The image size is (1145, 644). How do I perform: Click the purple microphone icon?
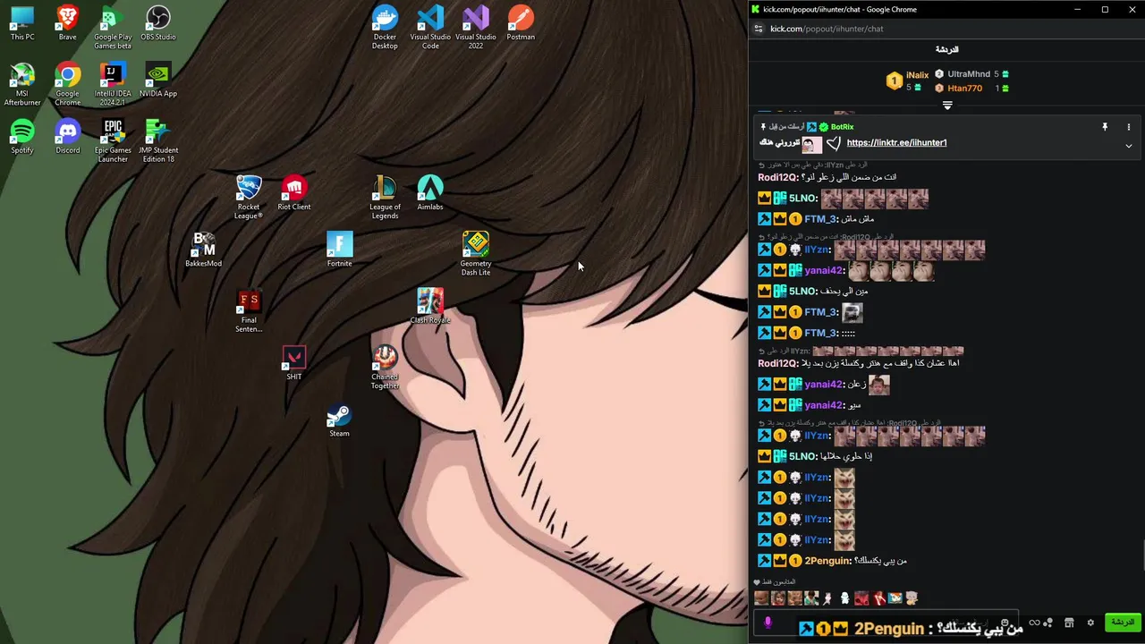tap(768, 623)
